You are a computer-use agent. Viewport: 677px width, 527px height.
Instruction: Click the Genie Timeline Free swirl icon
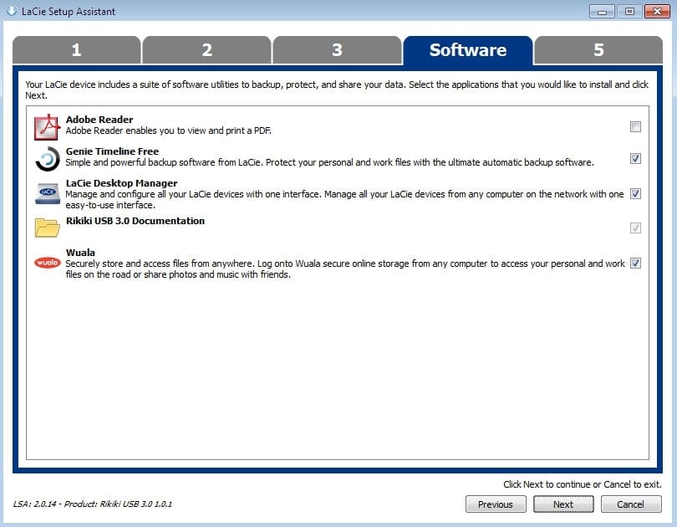tap(47, 159)
